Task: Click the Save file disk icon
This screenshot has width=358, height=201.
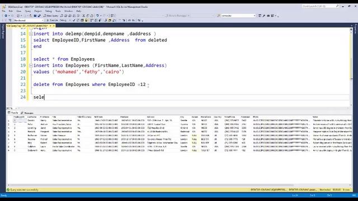Action: [x=35, y=16]
